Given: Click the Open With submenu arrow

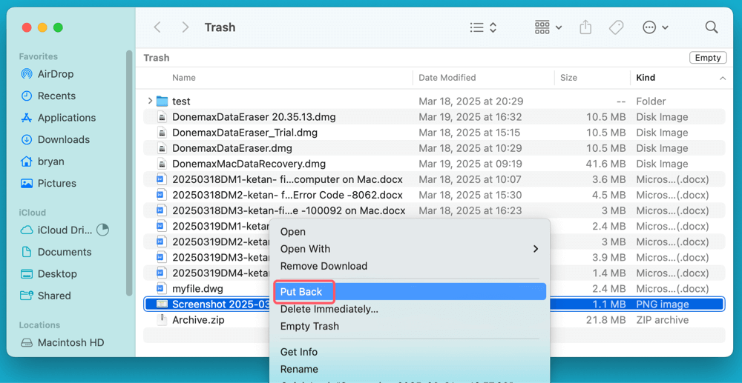Looking at the screenshot, I should point(536,249).
